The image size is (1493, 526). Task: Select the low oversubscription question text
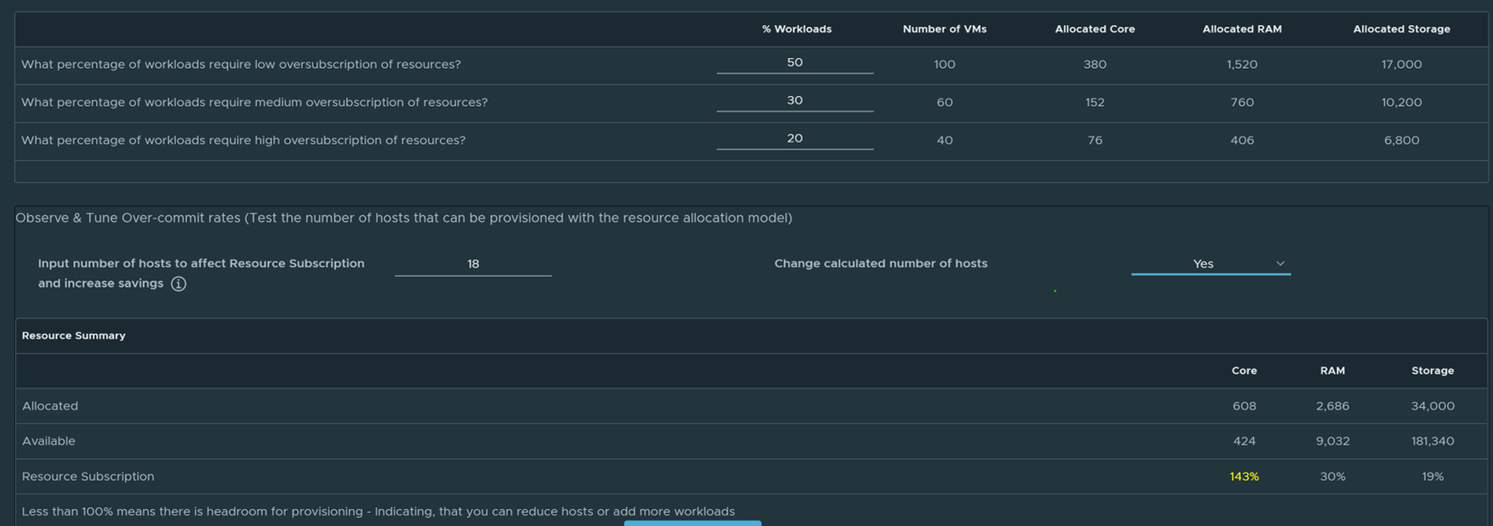241,64
